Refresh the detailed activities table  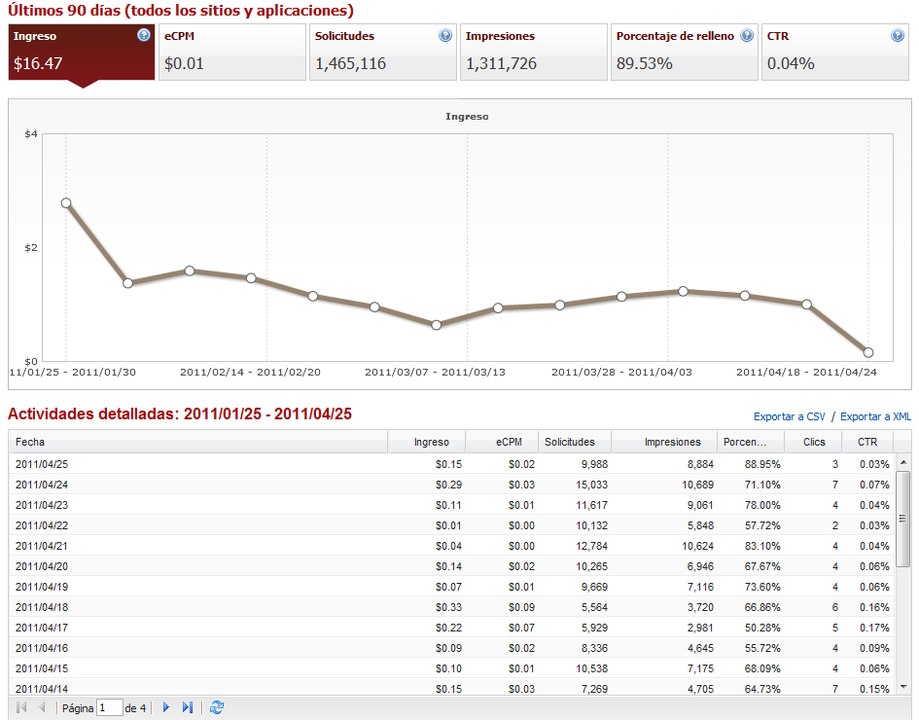[217, 707]
